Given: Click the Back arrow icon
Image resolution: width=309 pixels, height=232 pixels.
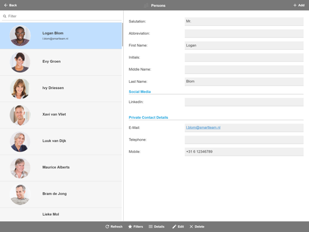Looking at the screenshot, I should point(6,5).
